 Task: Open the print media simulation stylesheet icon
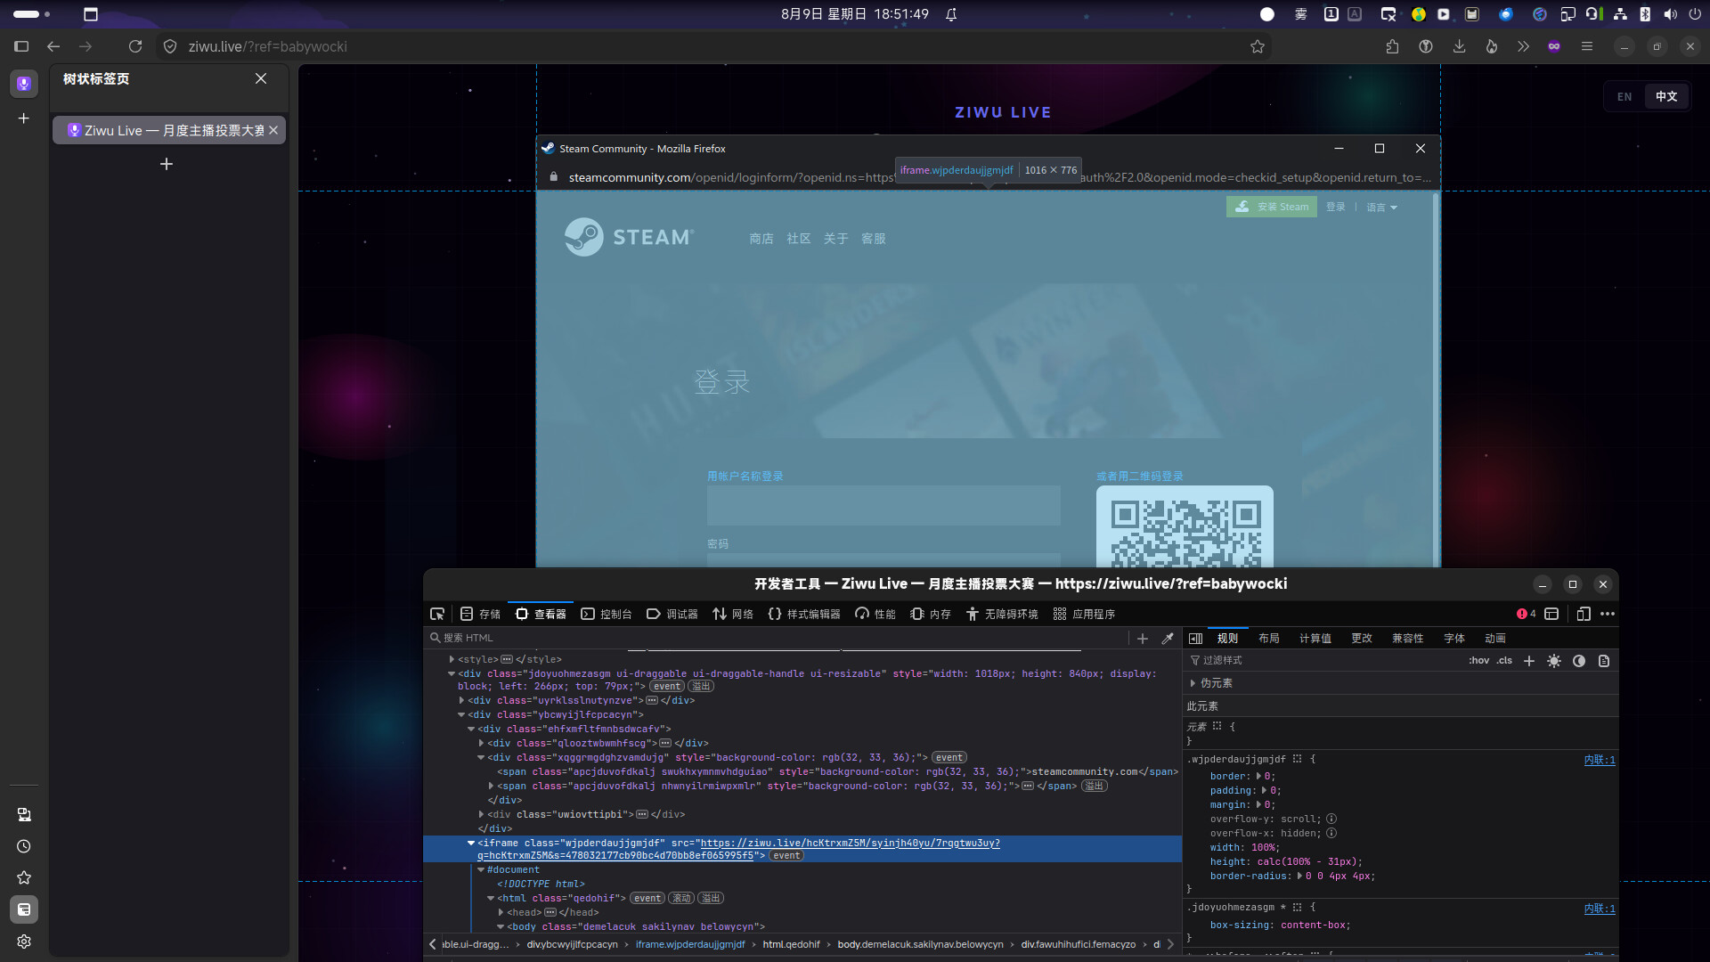(1604, 661)
